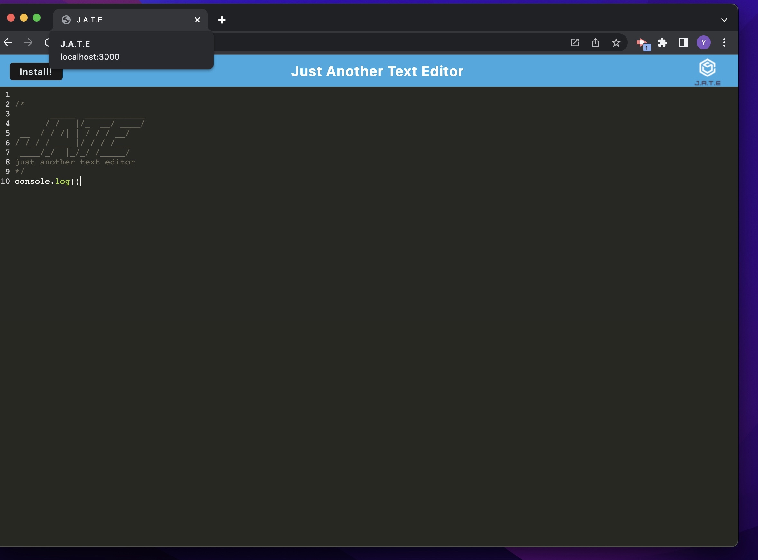Open the red extension with badge

(642, 43)
